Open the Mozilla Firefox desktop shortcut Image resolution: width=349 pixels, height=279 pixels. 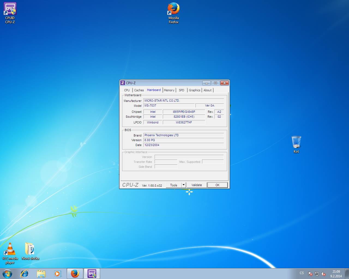click(x=173, y=13)
